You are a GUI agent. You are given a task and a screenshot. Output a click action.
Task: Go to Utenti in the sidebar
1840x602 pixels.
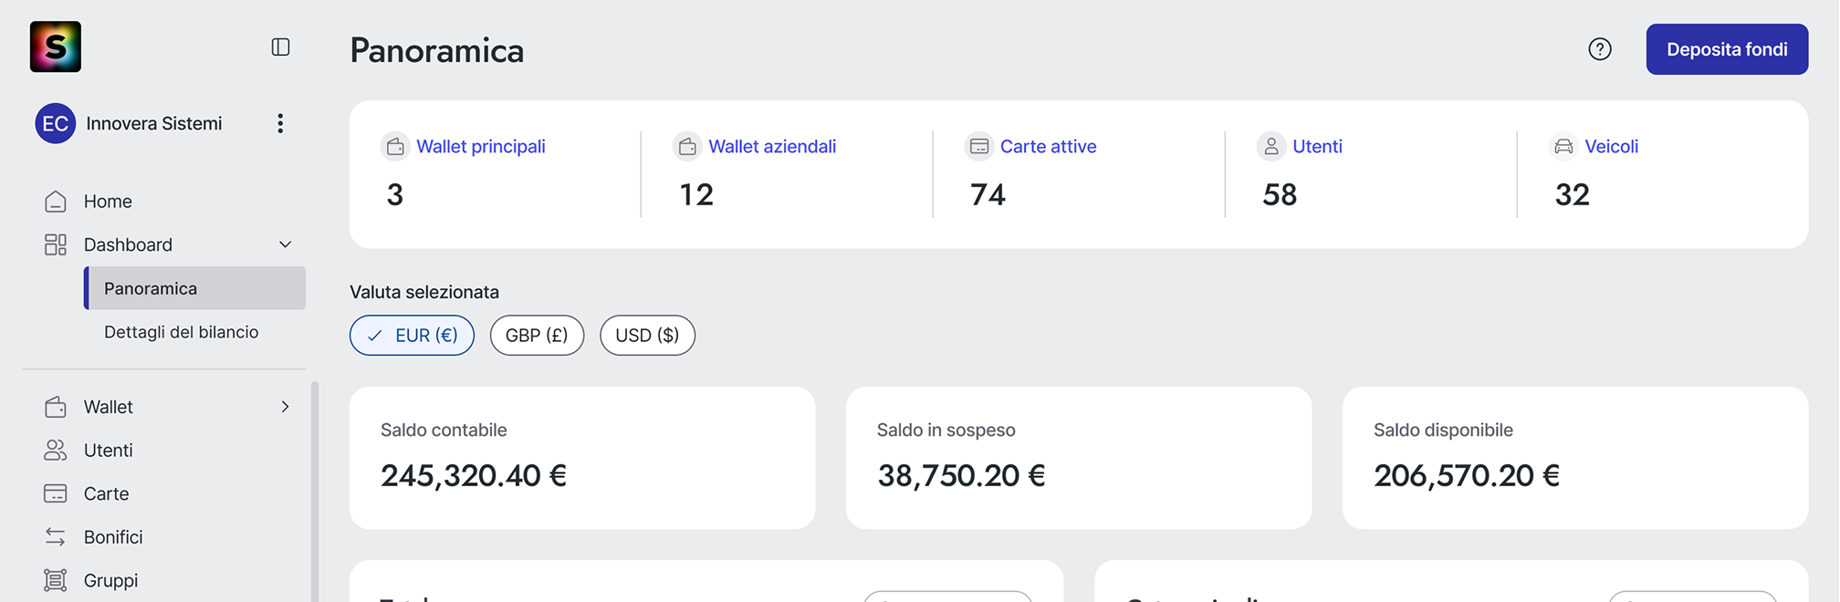(x=108, y=451)
